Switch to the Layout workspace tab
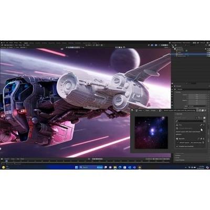The image size is (210, 210). pos(26,43)
